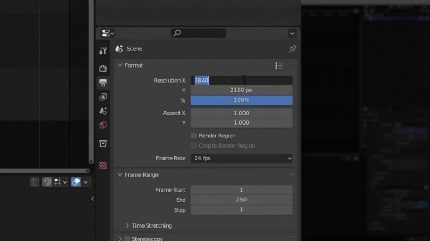Screen dimensions: 430x241
Task: Open the Tool properties tab
Action: 103,51
